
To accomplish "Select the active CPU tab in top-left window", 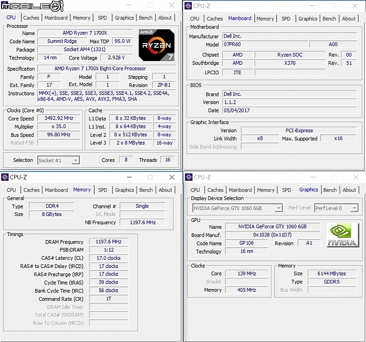I will point(11,17).
